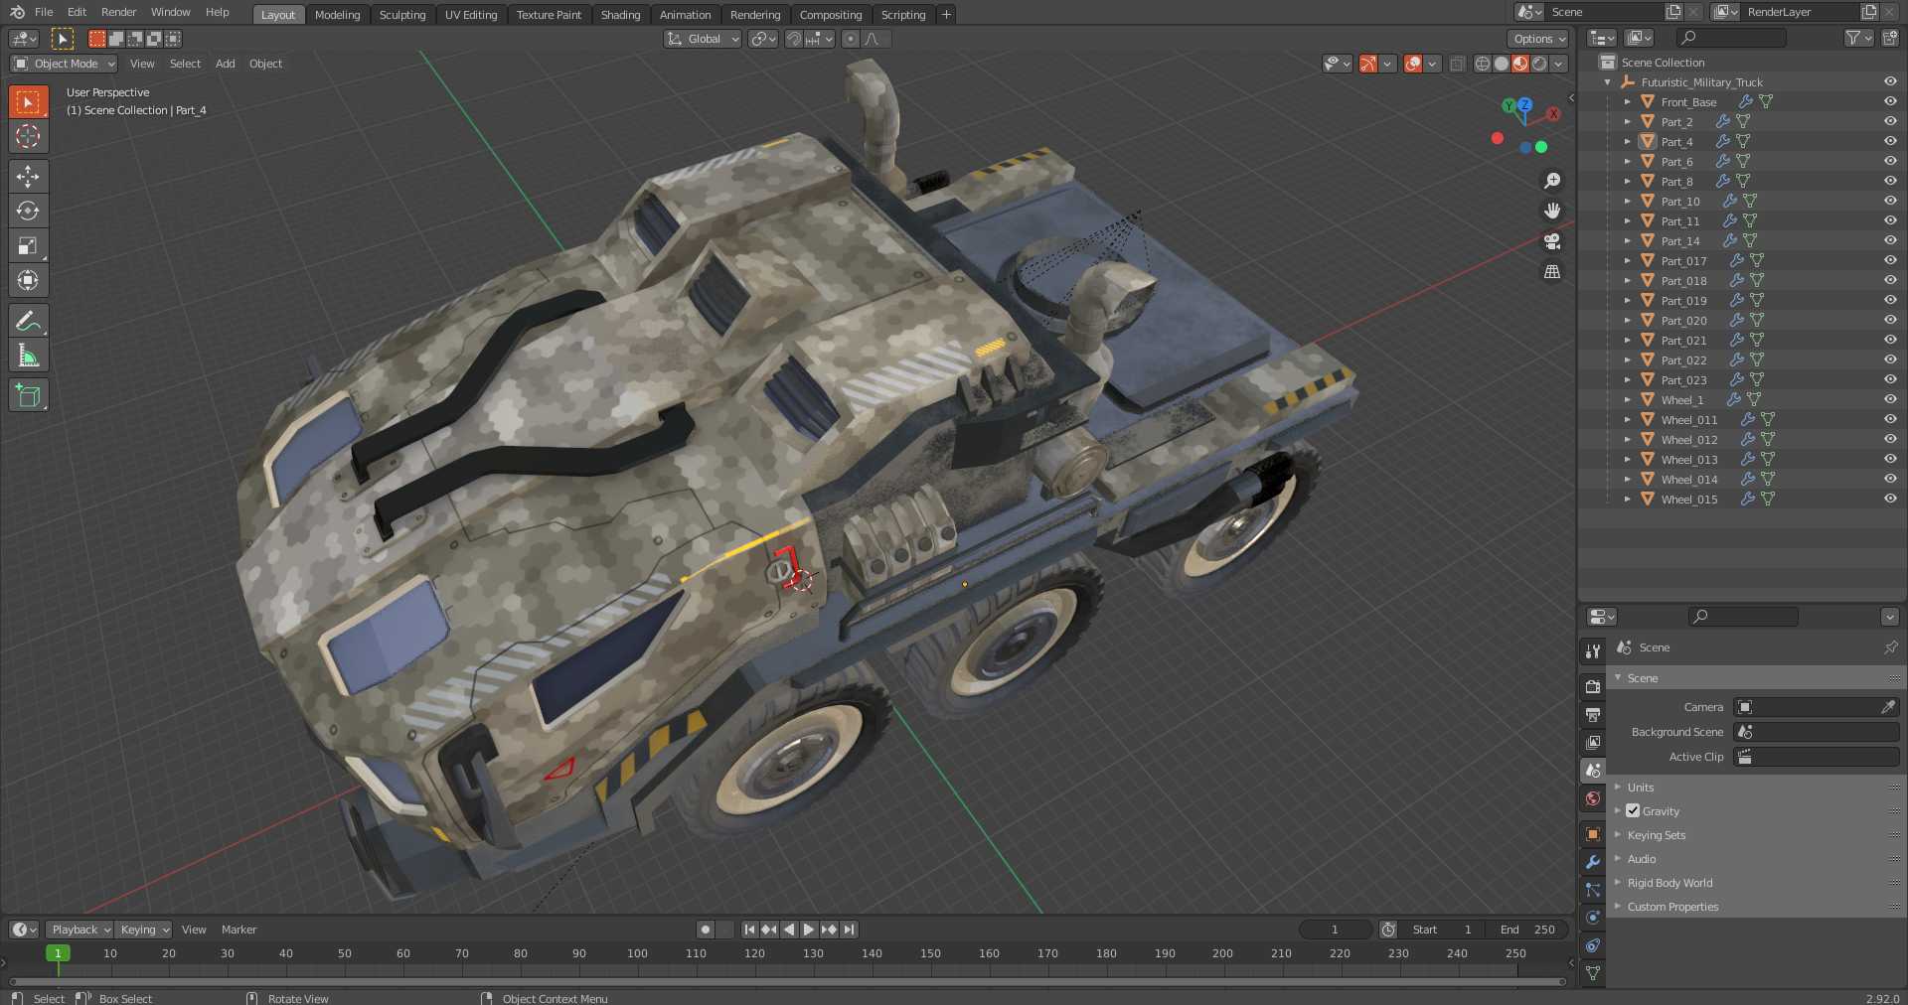Screen dimensions: 1908x1005
Task: Click the End frame field
Action: [1528, 930]
